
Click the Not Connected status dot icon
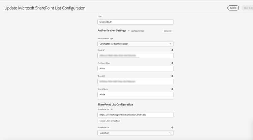tap(129, 31)
